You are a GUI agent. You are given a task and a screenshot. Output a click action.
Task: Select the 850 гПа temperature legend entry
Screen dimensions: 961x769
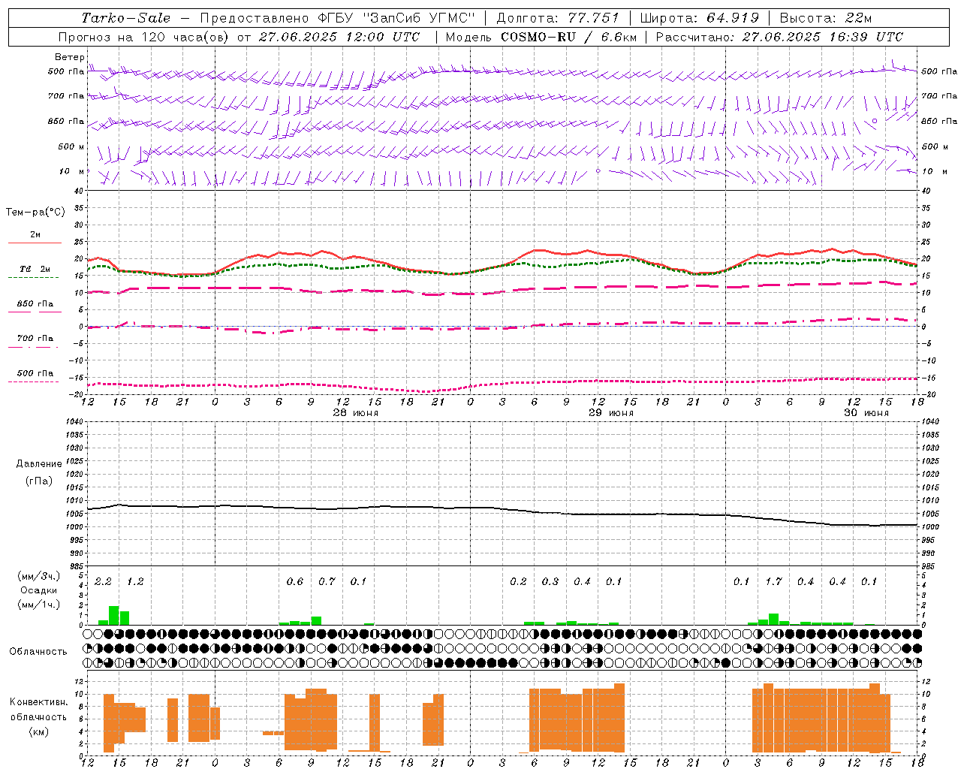pyautogui.click(x=35, y=304)
